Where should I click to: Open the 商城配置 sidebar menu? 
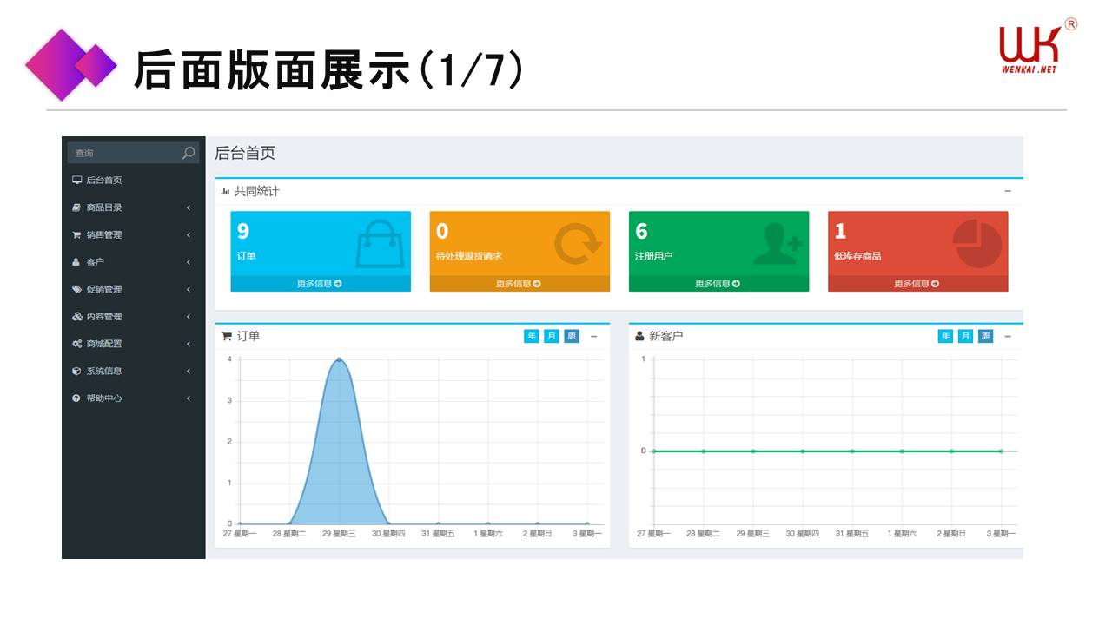[x=134, y=344]
